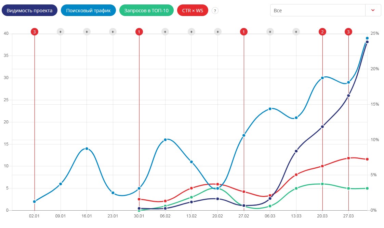Select traffic data point at 23.01

click(113, 193)
